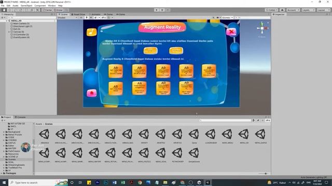Open the Collab dropdown
The height and width of the screenshot is (186, 332).
(271, 10)
